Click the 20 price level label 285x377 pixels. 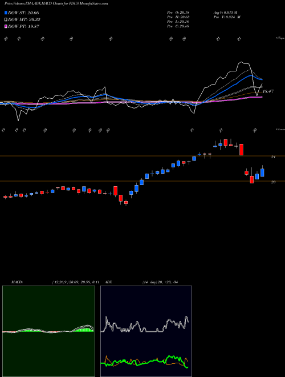273,182
